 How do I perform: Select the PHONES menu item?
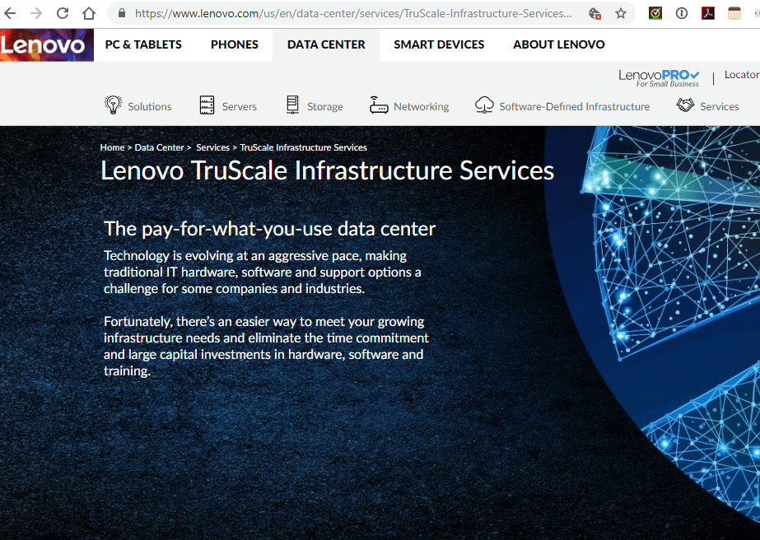tap(234, 44)
